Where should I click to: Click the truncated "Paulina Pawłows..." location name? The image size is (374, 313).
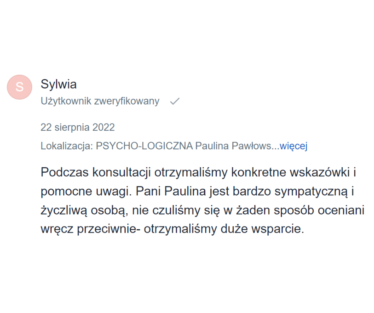[x=237, y=146]
